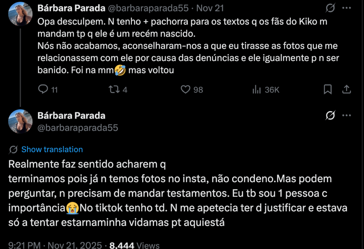Reply to the first tweet with 11 replies

43,90
